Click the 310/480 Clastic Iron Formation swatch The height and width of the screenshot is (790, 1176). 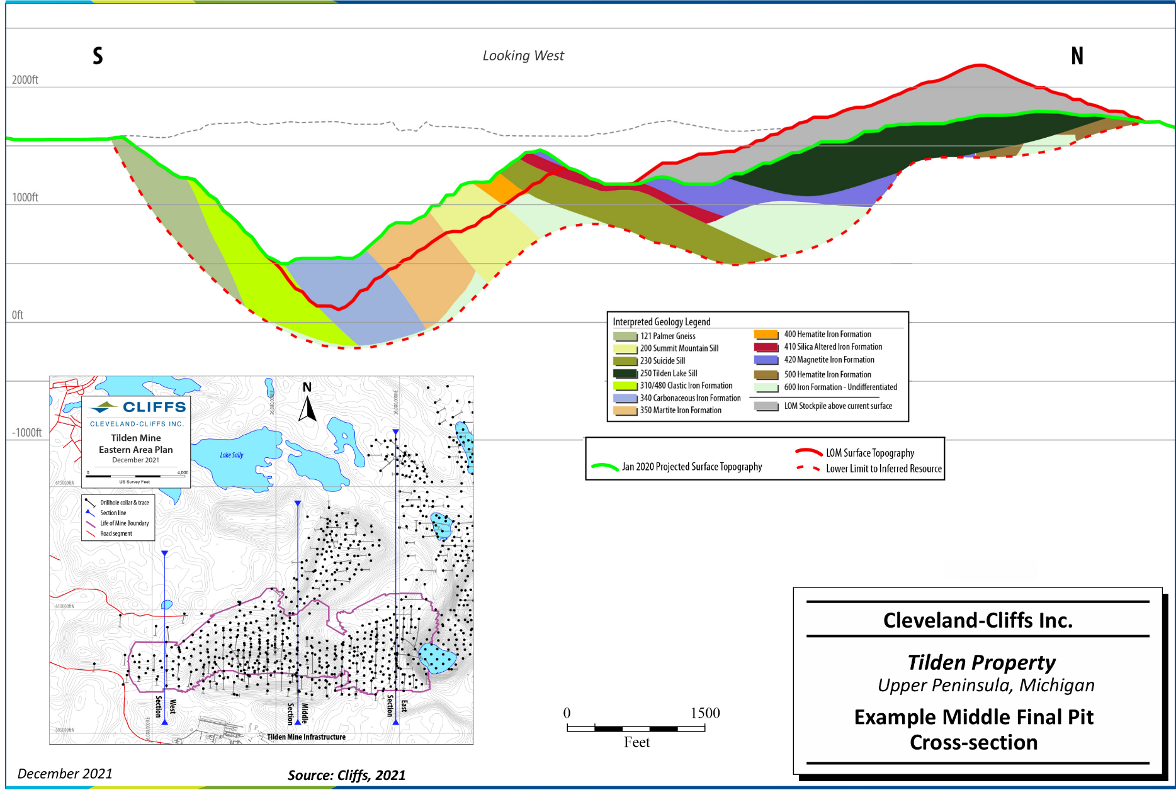[625, 386]
